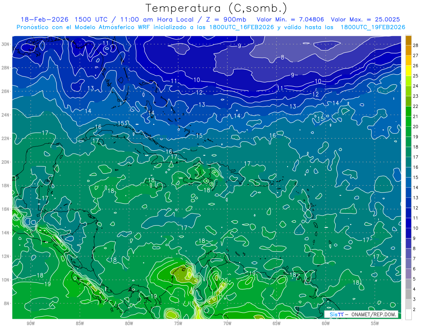
Task: Click the gray color bar segment between 3 and 4
Action: [x=408, y=294]
